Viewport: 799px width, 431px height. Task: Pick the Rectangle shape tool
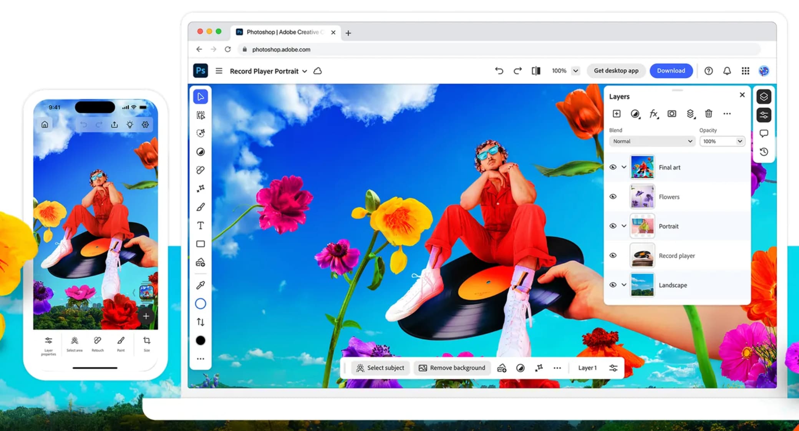tap(201, 244)
